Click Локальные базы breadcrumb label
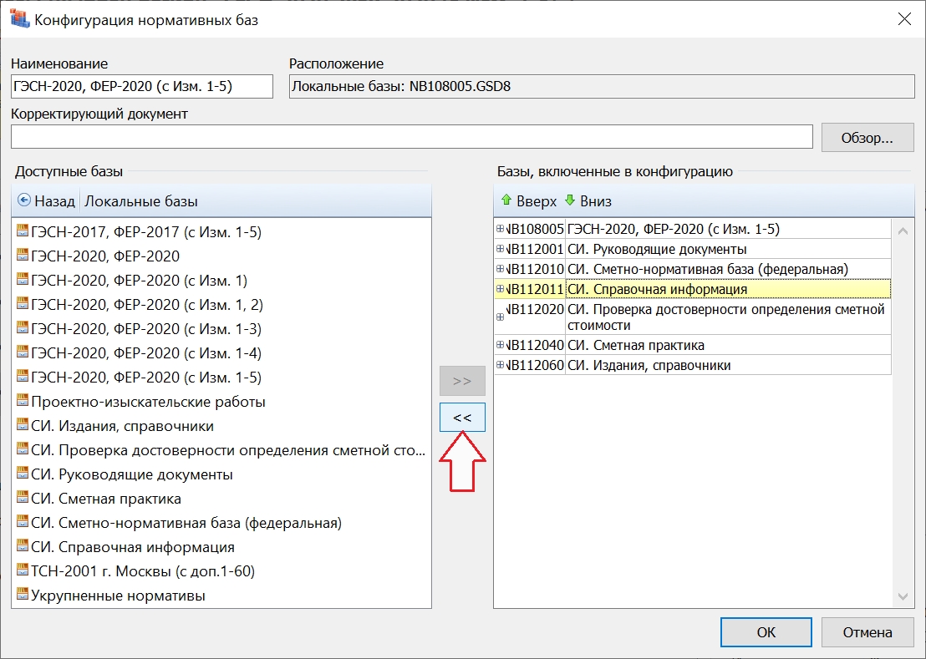This screenshot has width=926, height=659. click(141, 201)
